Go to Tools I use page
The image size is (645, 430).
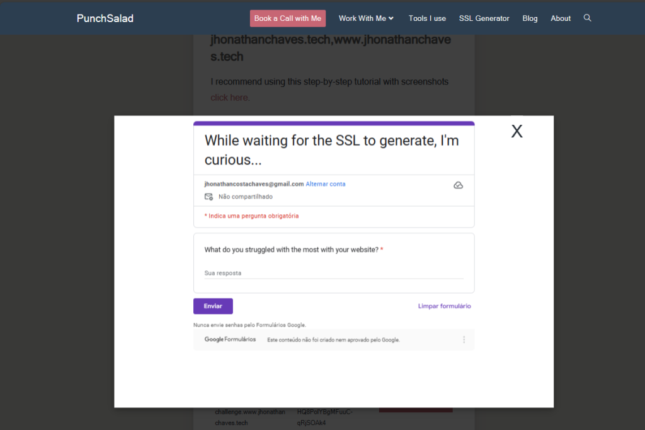coord(427,18)
